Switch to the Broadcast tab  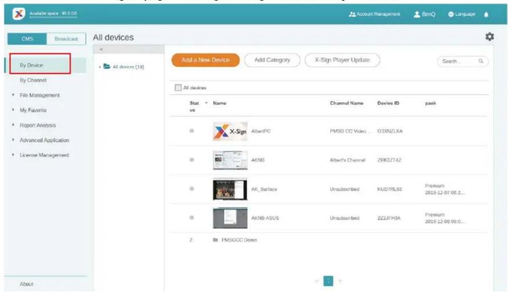[66, 39]
